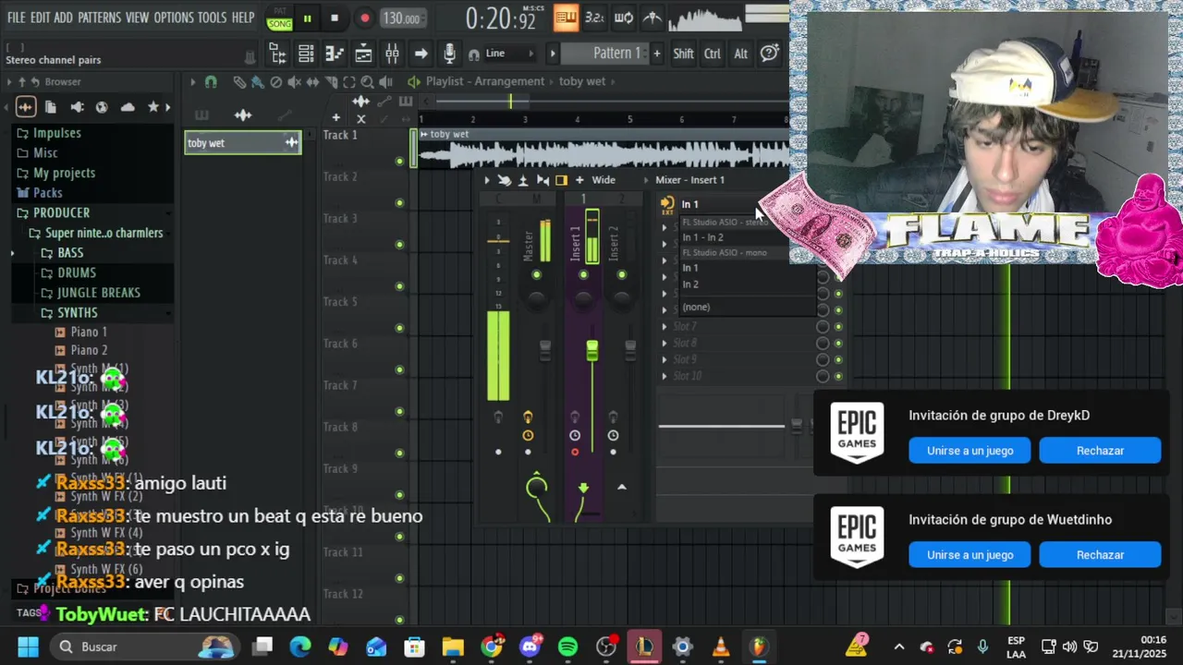Image resolution: width=1183 pixels, height=665 pixels.
Task: Switch to SONG mode in transport
Action: coord(279,23)
